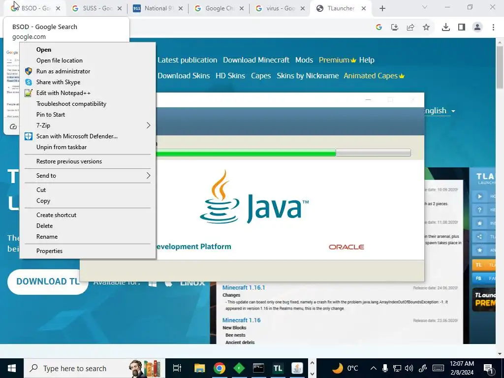
Task: Open the Latest publication link
Action: 188,60
